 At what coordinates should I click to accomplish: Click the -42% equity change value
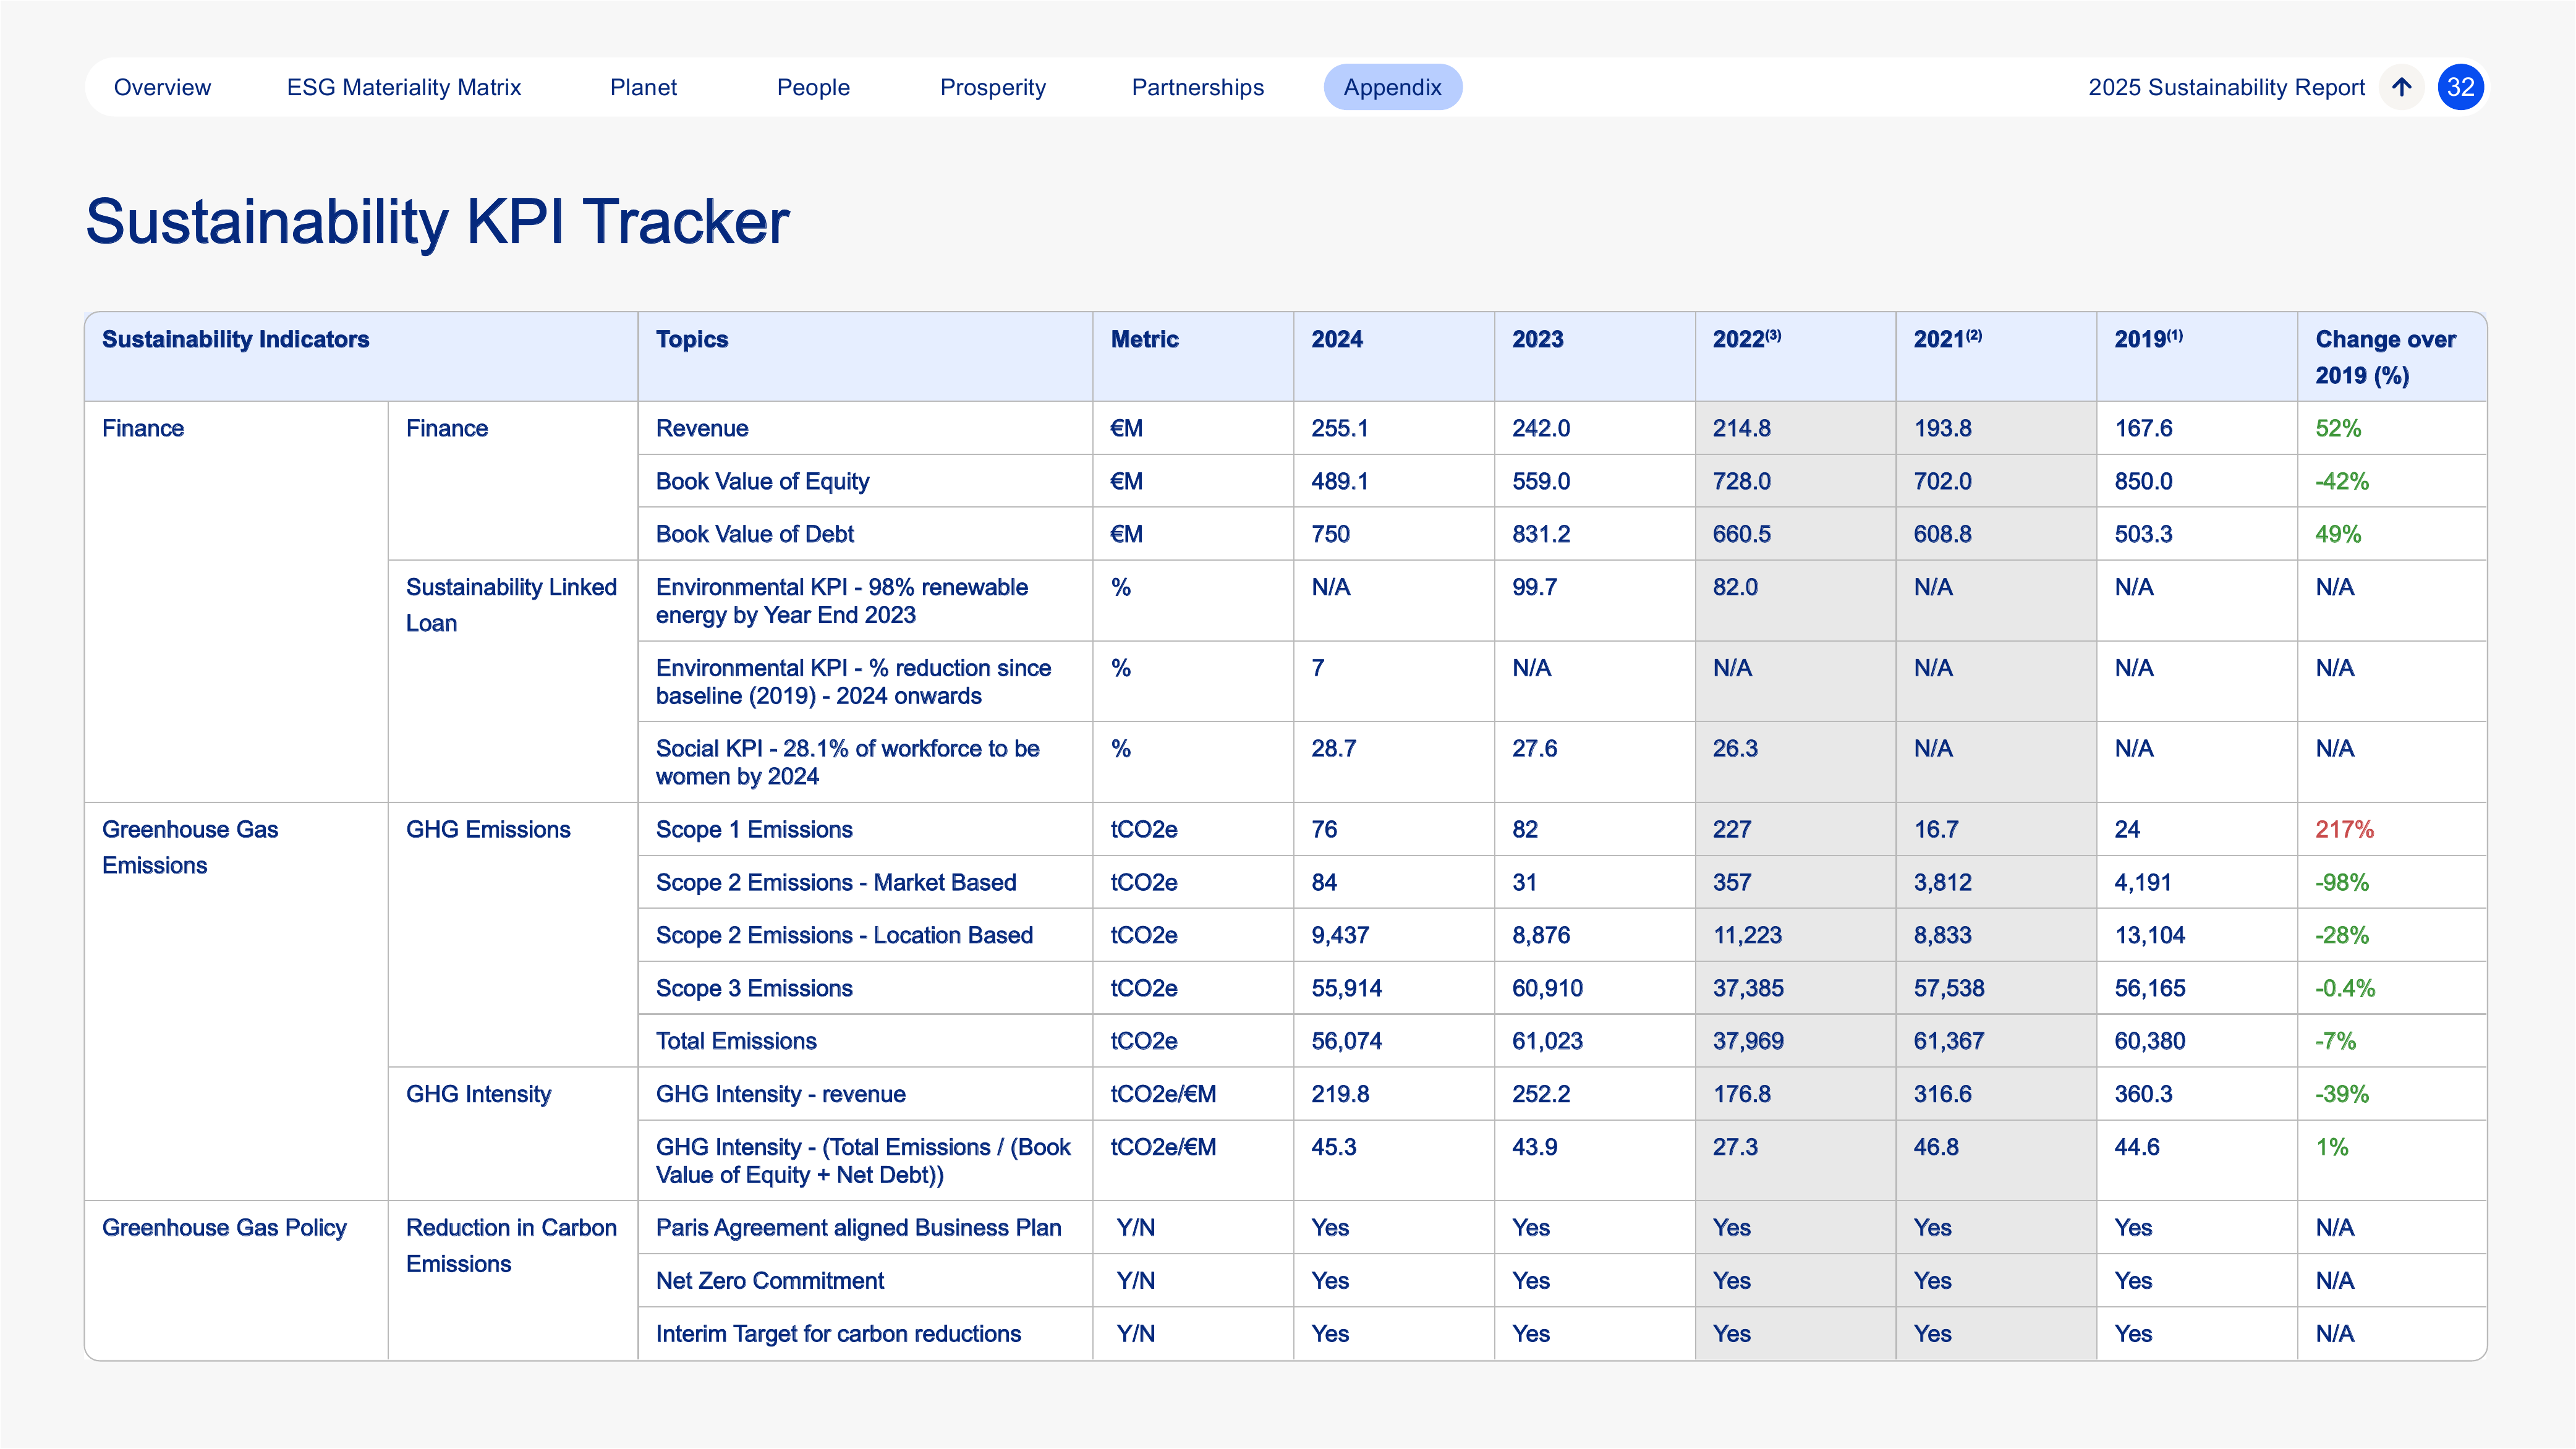coord(2342,481)
